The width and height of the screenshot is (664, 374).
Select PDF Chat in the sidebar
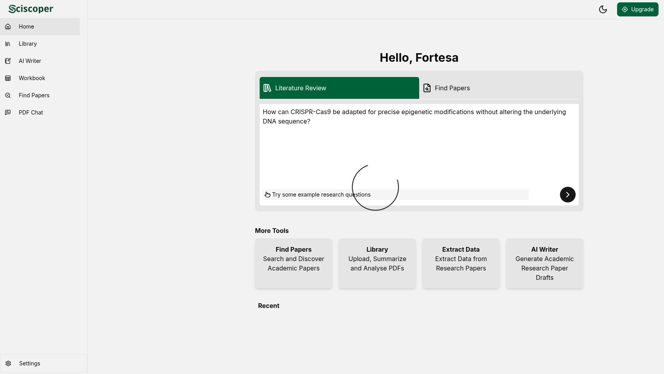pos(31,113)
